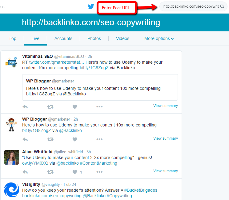Reply to the Vitaminas SEO tweet
This screenshot has height=200, width=229.
click(x=25, y=107)
